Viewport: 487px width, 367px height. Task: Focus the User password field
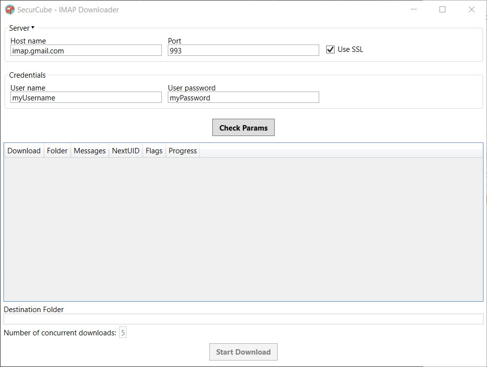(243, 97)
